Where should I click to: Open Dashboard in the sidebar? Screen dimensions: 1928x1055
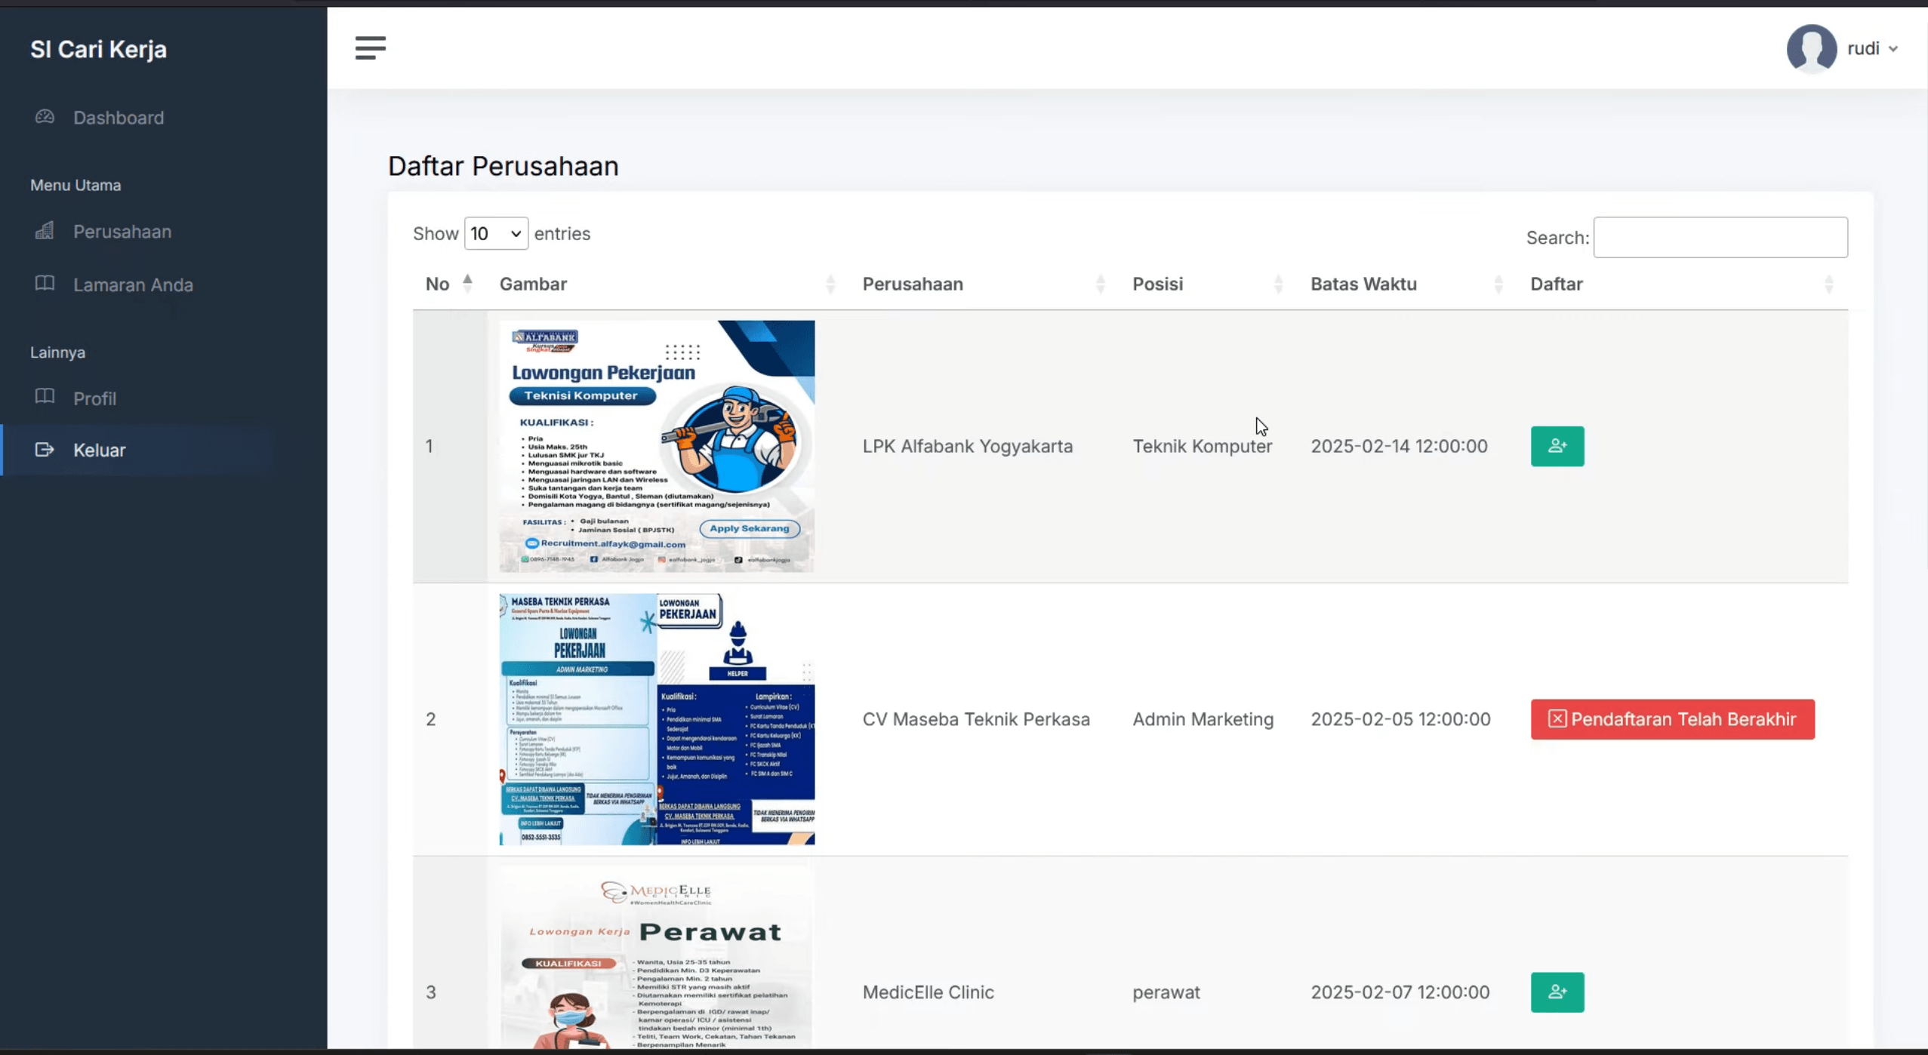(118, 118)
